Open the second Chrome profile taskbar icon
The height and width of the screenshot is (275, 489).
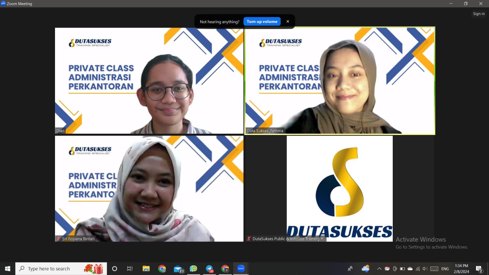point(225,269)
